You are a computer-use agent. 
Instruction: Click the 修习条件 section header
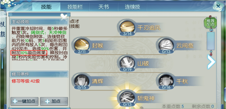[39, 74]
